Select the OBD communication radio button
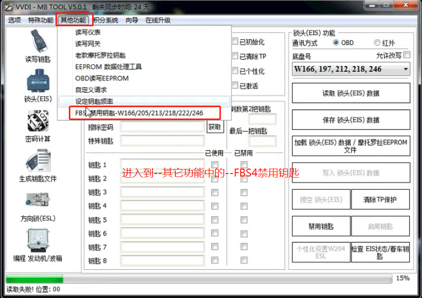 336,43
